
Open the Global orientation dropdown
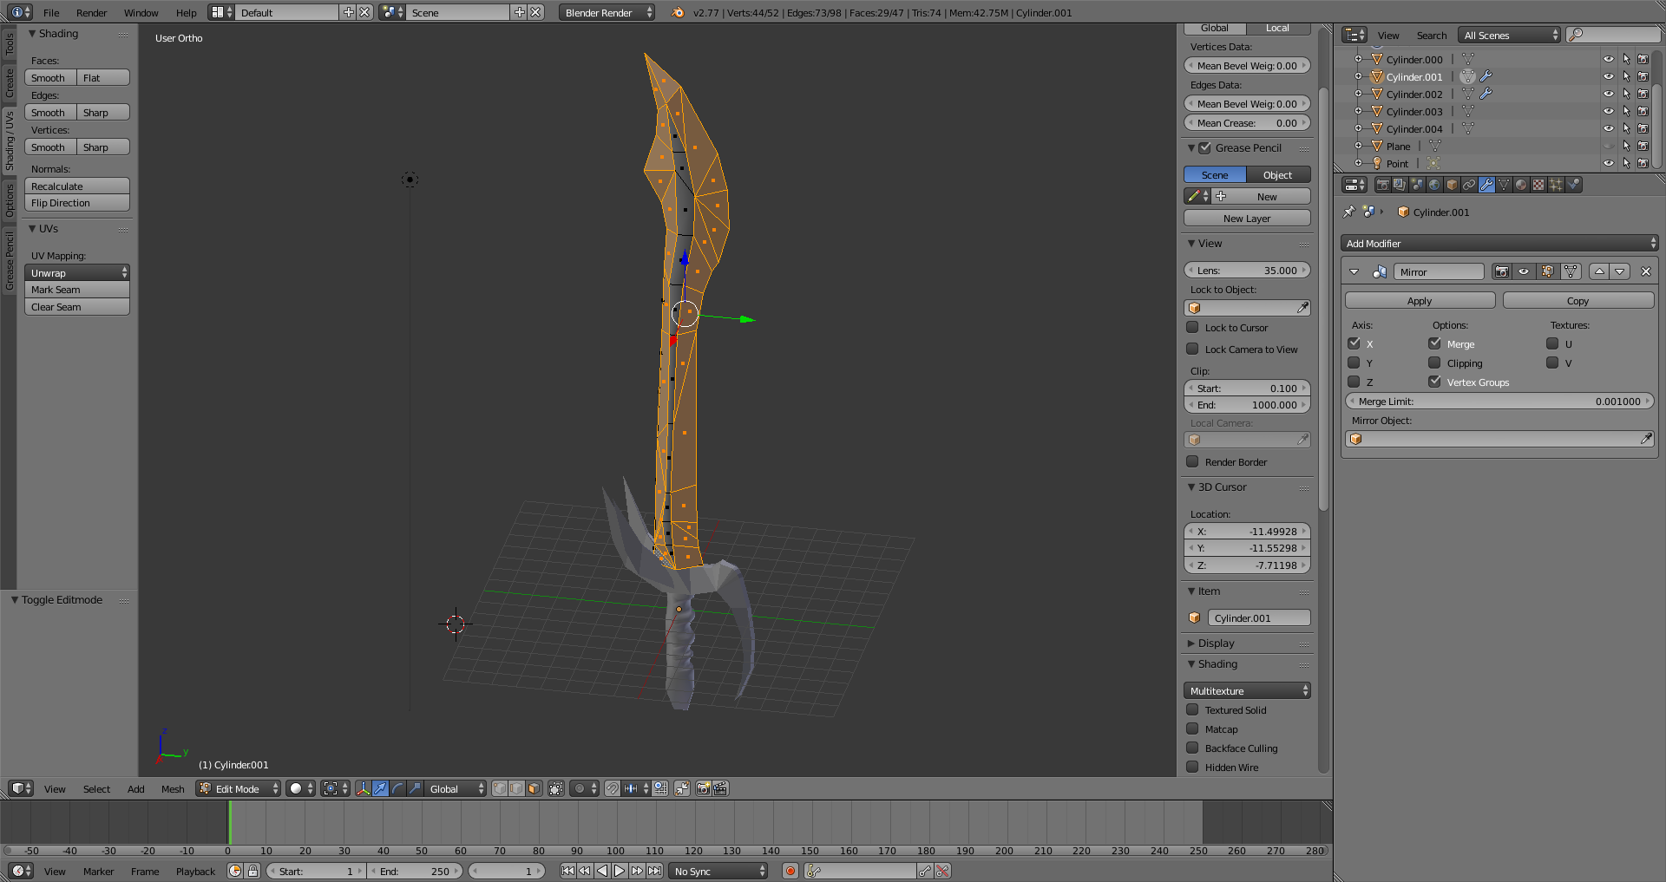pyautogui.click(x=456, y=788)
